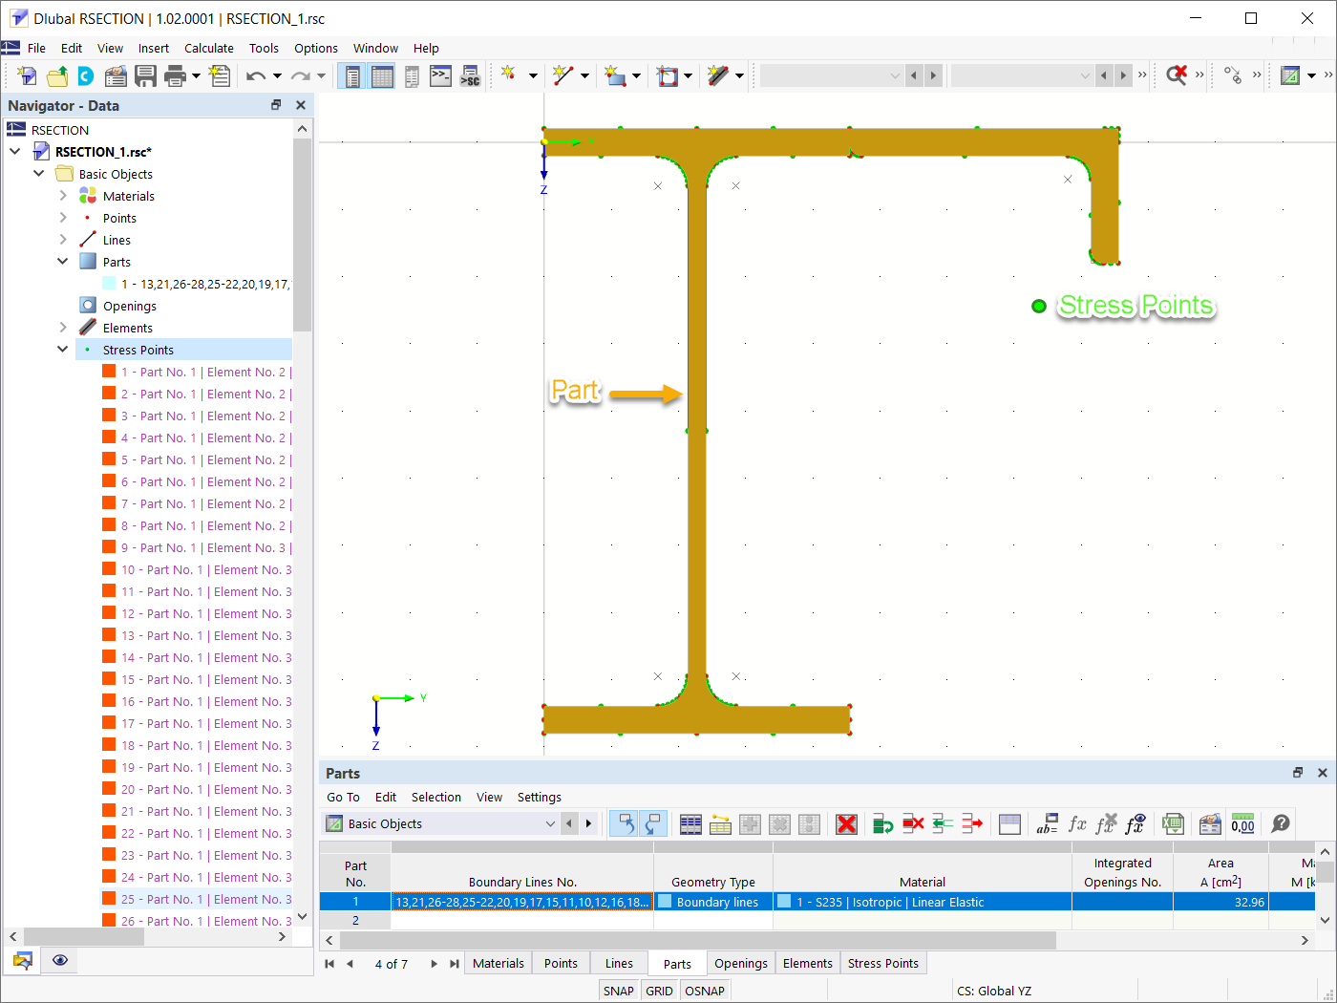Collapse the Parts tree node
The width and height of the screenshot is (1337, 1003).
coord(63,262)
